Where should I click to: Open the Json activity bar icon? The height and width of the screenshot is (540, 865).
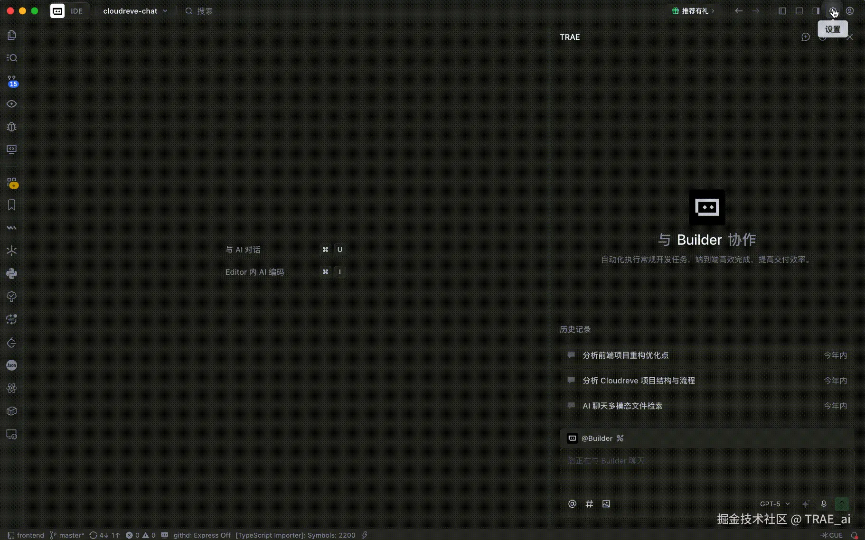[12, 365]
